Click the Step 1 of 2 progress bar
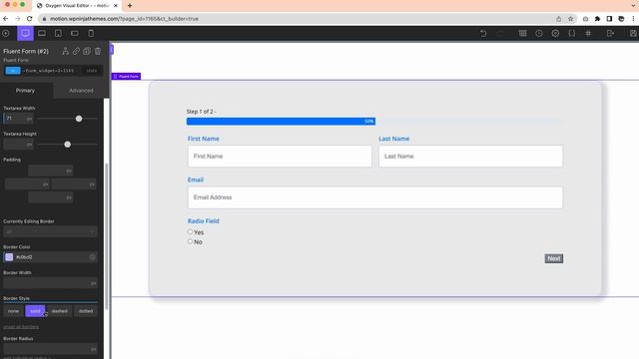639x359 pixels. [x=375, y=122]
